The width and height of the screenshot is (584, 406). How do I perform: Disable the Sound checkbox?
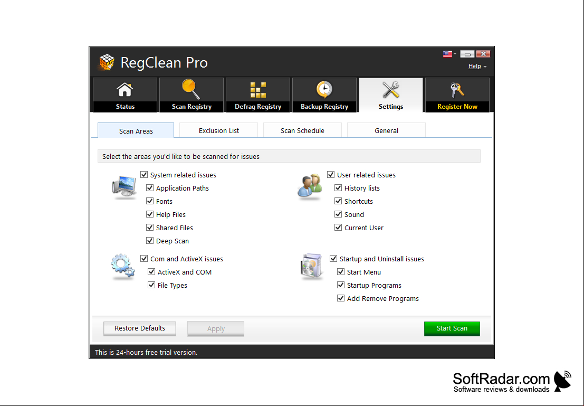coord(338,214)
